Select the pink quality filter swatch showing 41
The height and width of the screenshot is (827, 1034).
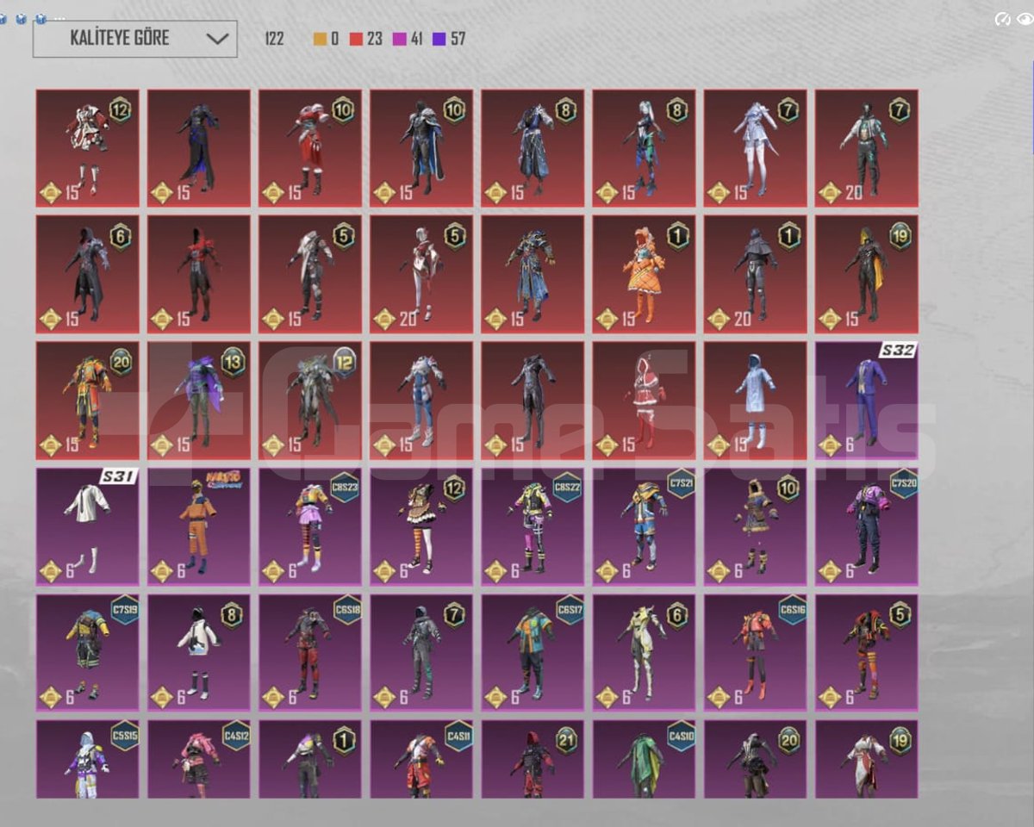tap(408, 39)
